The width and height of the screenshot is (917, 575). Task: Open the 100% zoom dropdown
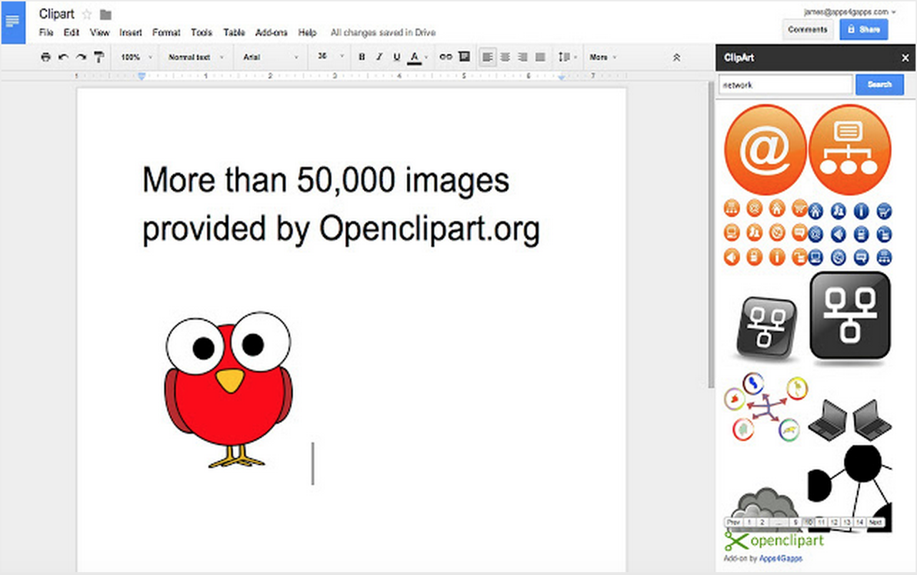[136, 57]
